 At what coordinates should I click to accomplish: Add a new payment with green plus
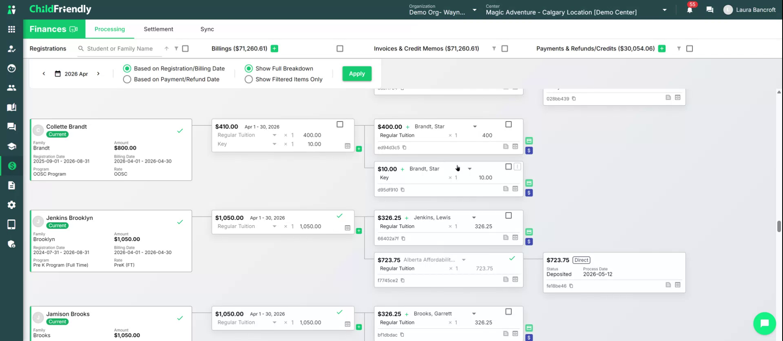click(662, 49)
